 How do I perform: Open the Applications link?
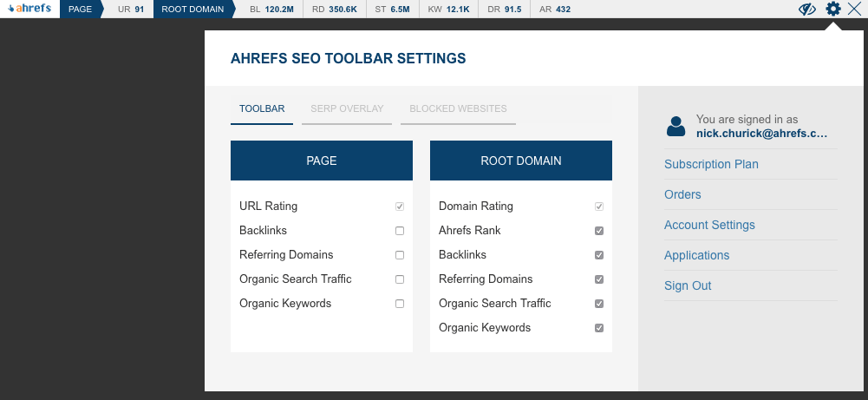697,256
